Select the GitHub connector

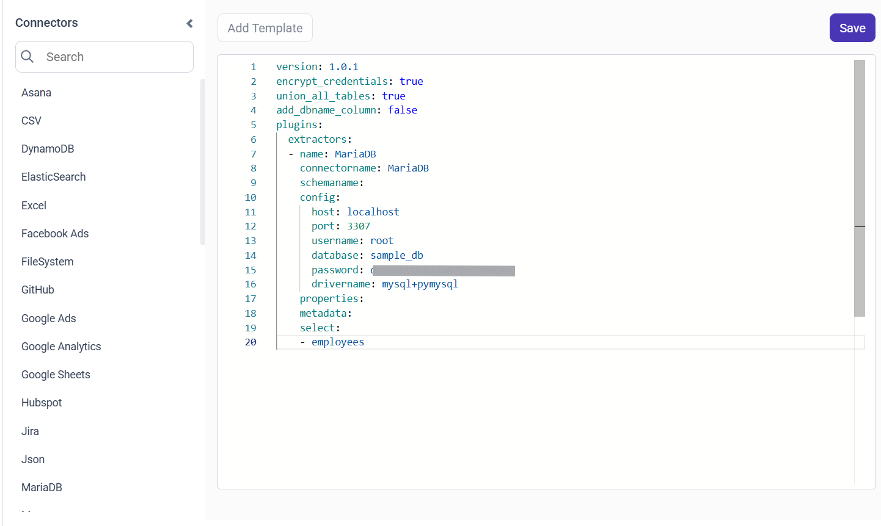(37, 289)
